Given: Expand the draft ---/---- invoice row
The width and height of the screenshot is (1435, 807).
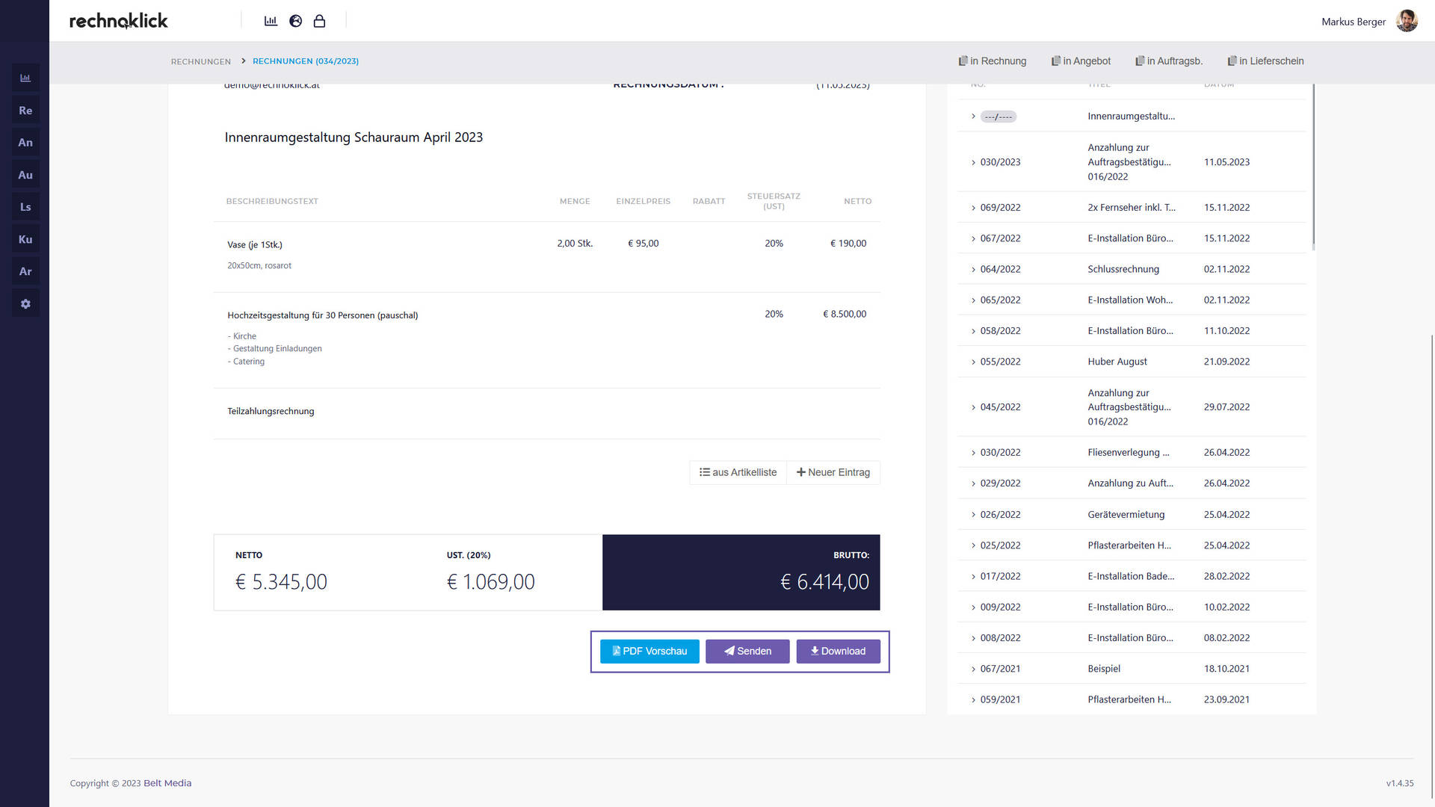Looking at the screenshot, I should click(973, 117).
